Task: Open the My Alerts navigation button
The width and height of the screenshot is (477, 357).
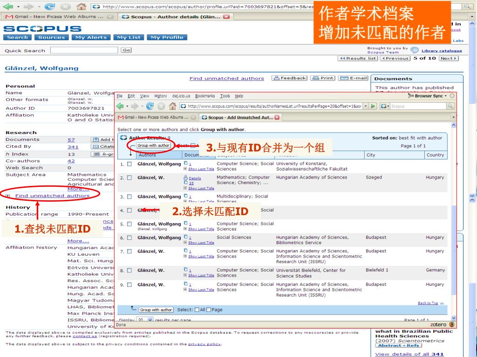Action: (x=91, y=37)
